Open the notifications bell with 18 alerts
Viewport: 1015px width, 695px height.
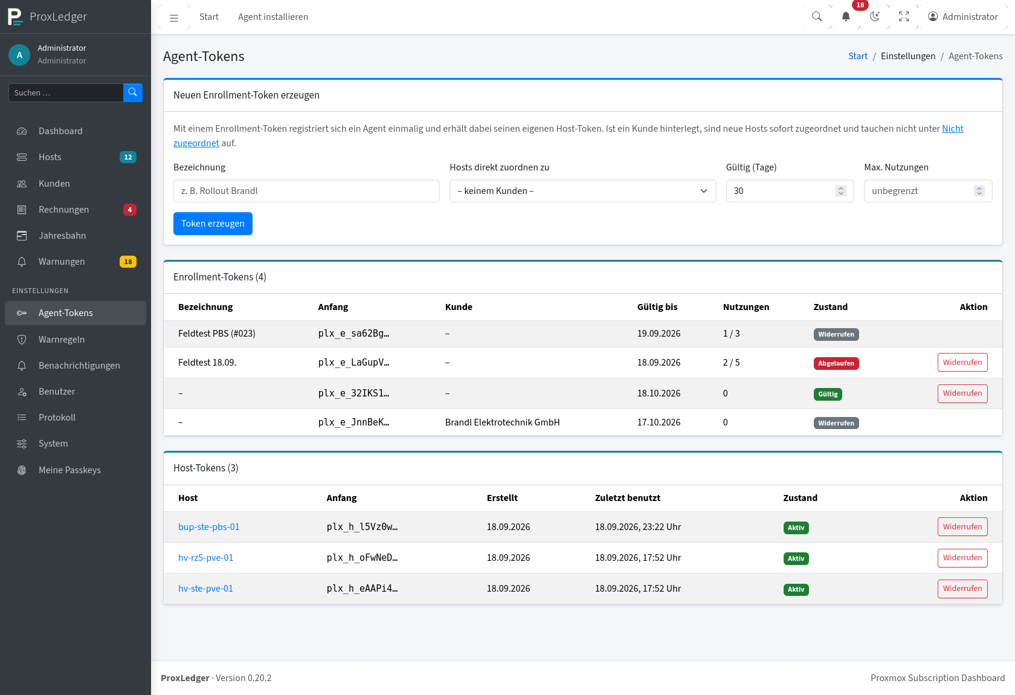click(846, 17)
